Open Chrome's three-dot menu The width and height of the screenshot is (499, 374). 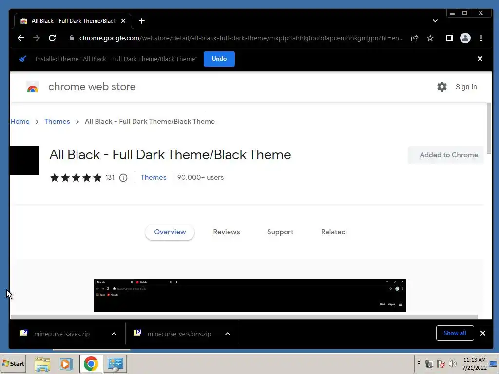coord(481,38)
